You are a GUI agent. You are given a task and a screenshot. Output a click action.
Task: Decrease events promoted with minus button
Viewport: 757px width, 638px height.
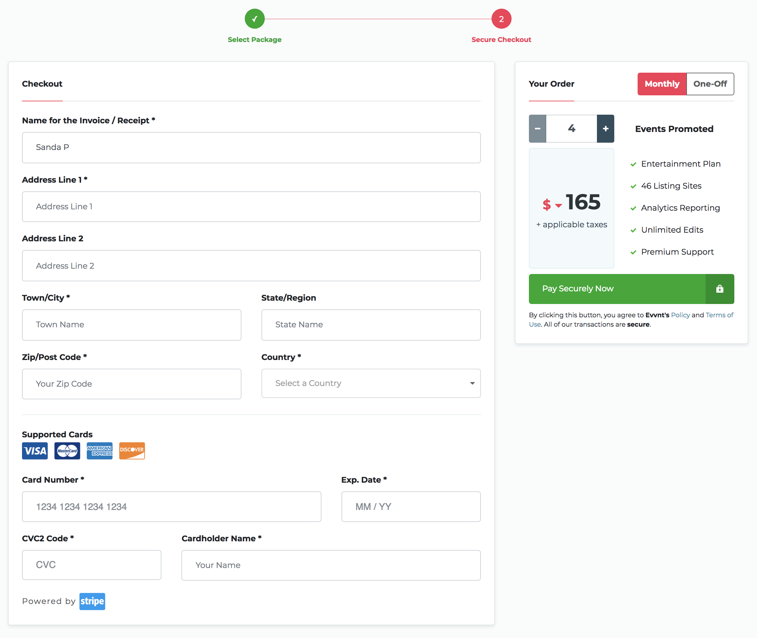pos(537,128)
